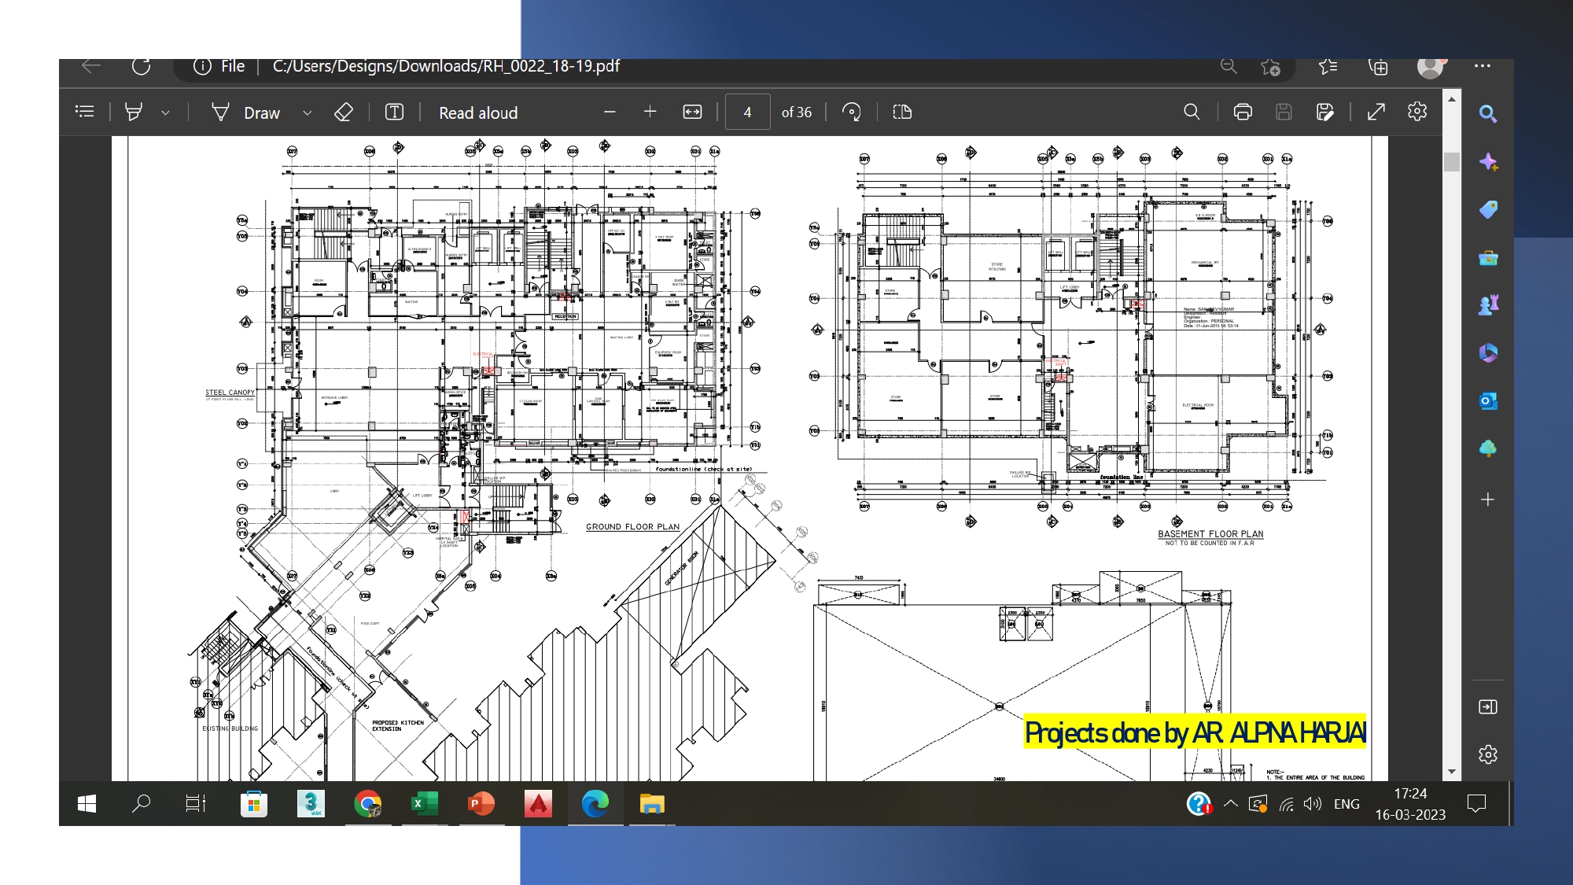Add a sidebar app with plus
1573x885 pixels.
(1488, 500)
